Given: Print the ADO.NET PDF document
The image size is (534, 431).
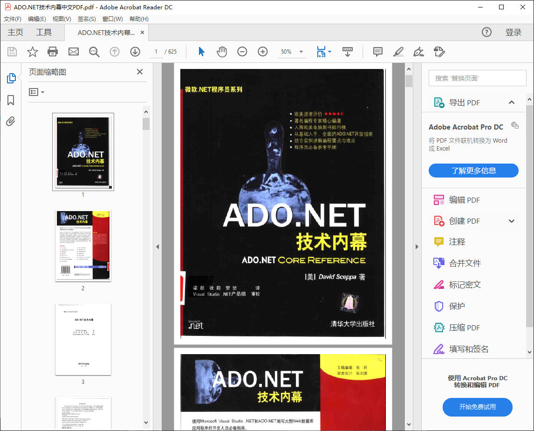Looking at the screenshot, I should pos(52,52).
